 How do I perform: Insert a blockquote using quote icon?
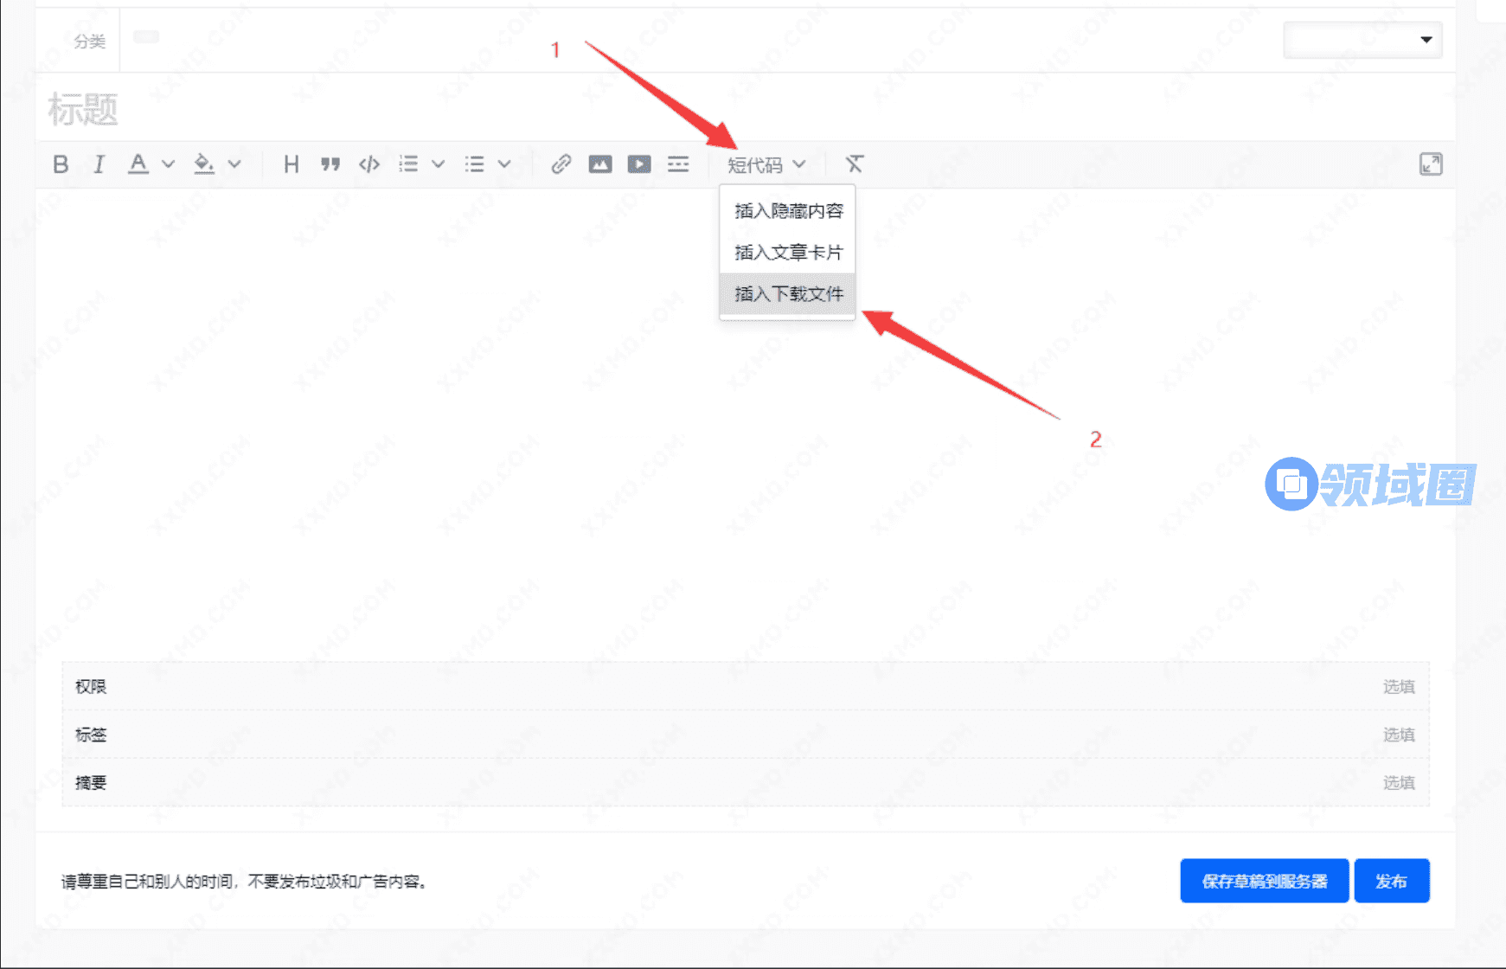[x=330, y=164]
